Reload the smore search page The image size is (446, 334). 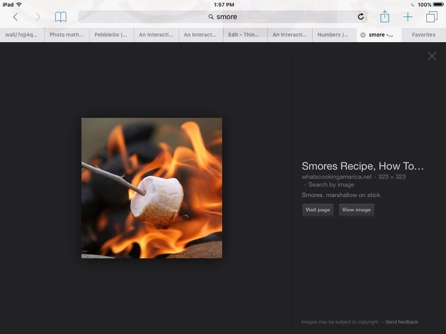click(361, 16)
